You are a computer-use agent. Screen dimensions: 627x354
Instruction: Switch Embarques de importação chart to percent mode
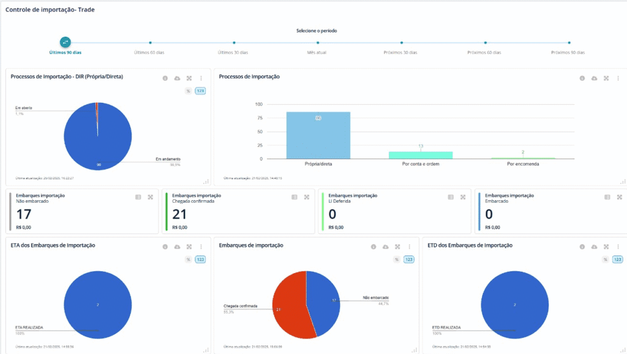click(397, 260)
